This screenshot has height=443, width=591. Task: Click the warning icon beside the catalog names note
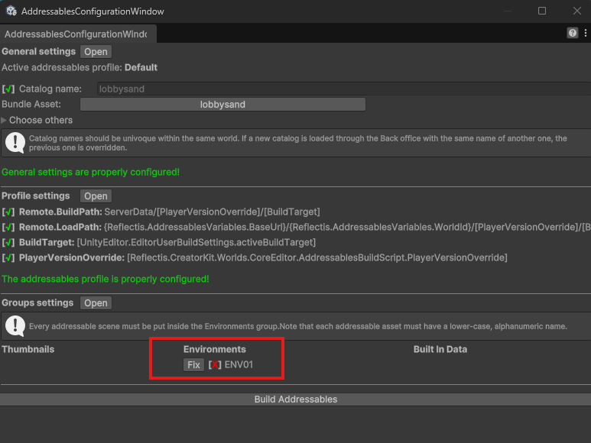[x=15, y=143]
